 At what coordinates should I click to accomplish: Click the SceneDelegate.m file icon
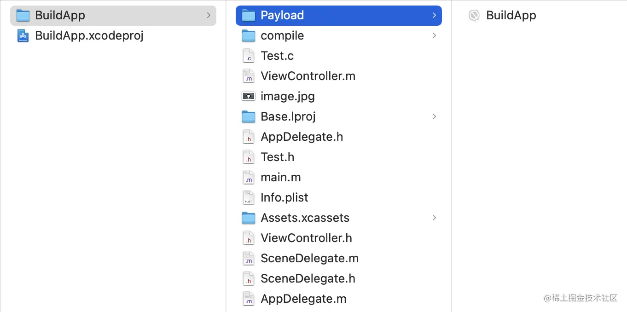click(x=249, y=258)
